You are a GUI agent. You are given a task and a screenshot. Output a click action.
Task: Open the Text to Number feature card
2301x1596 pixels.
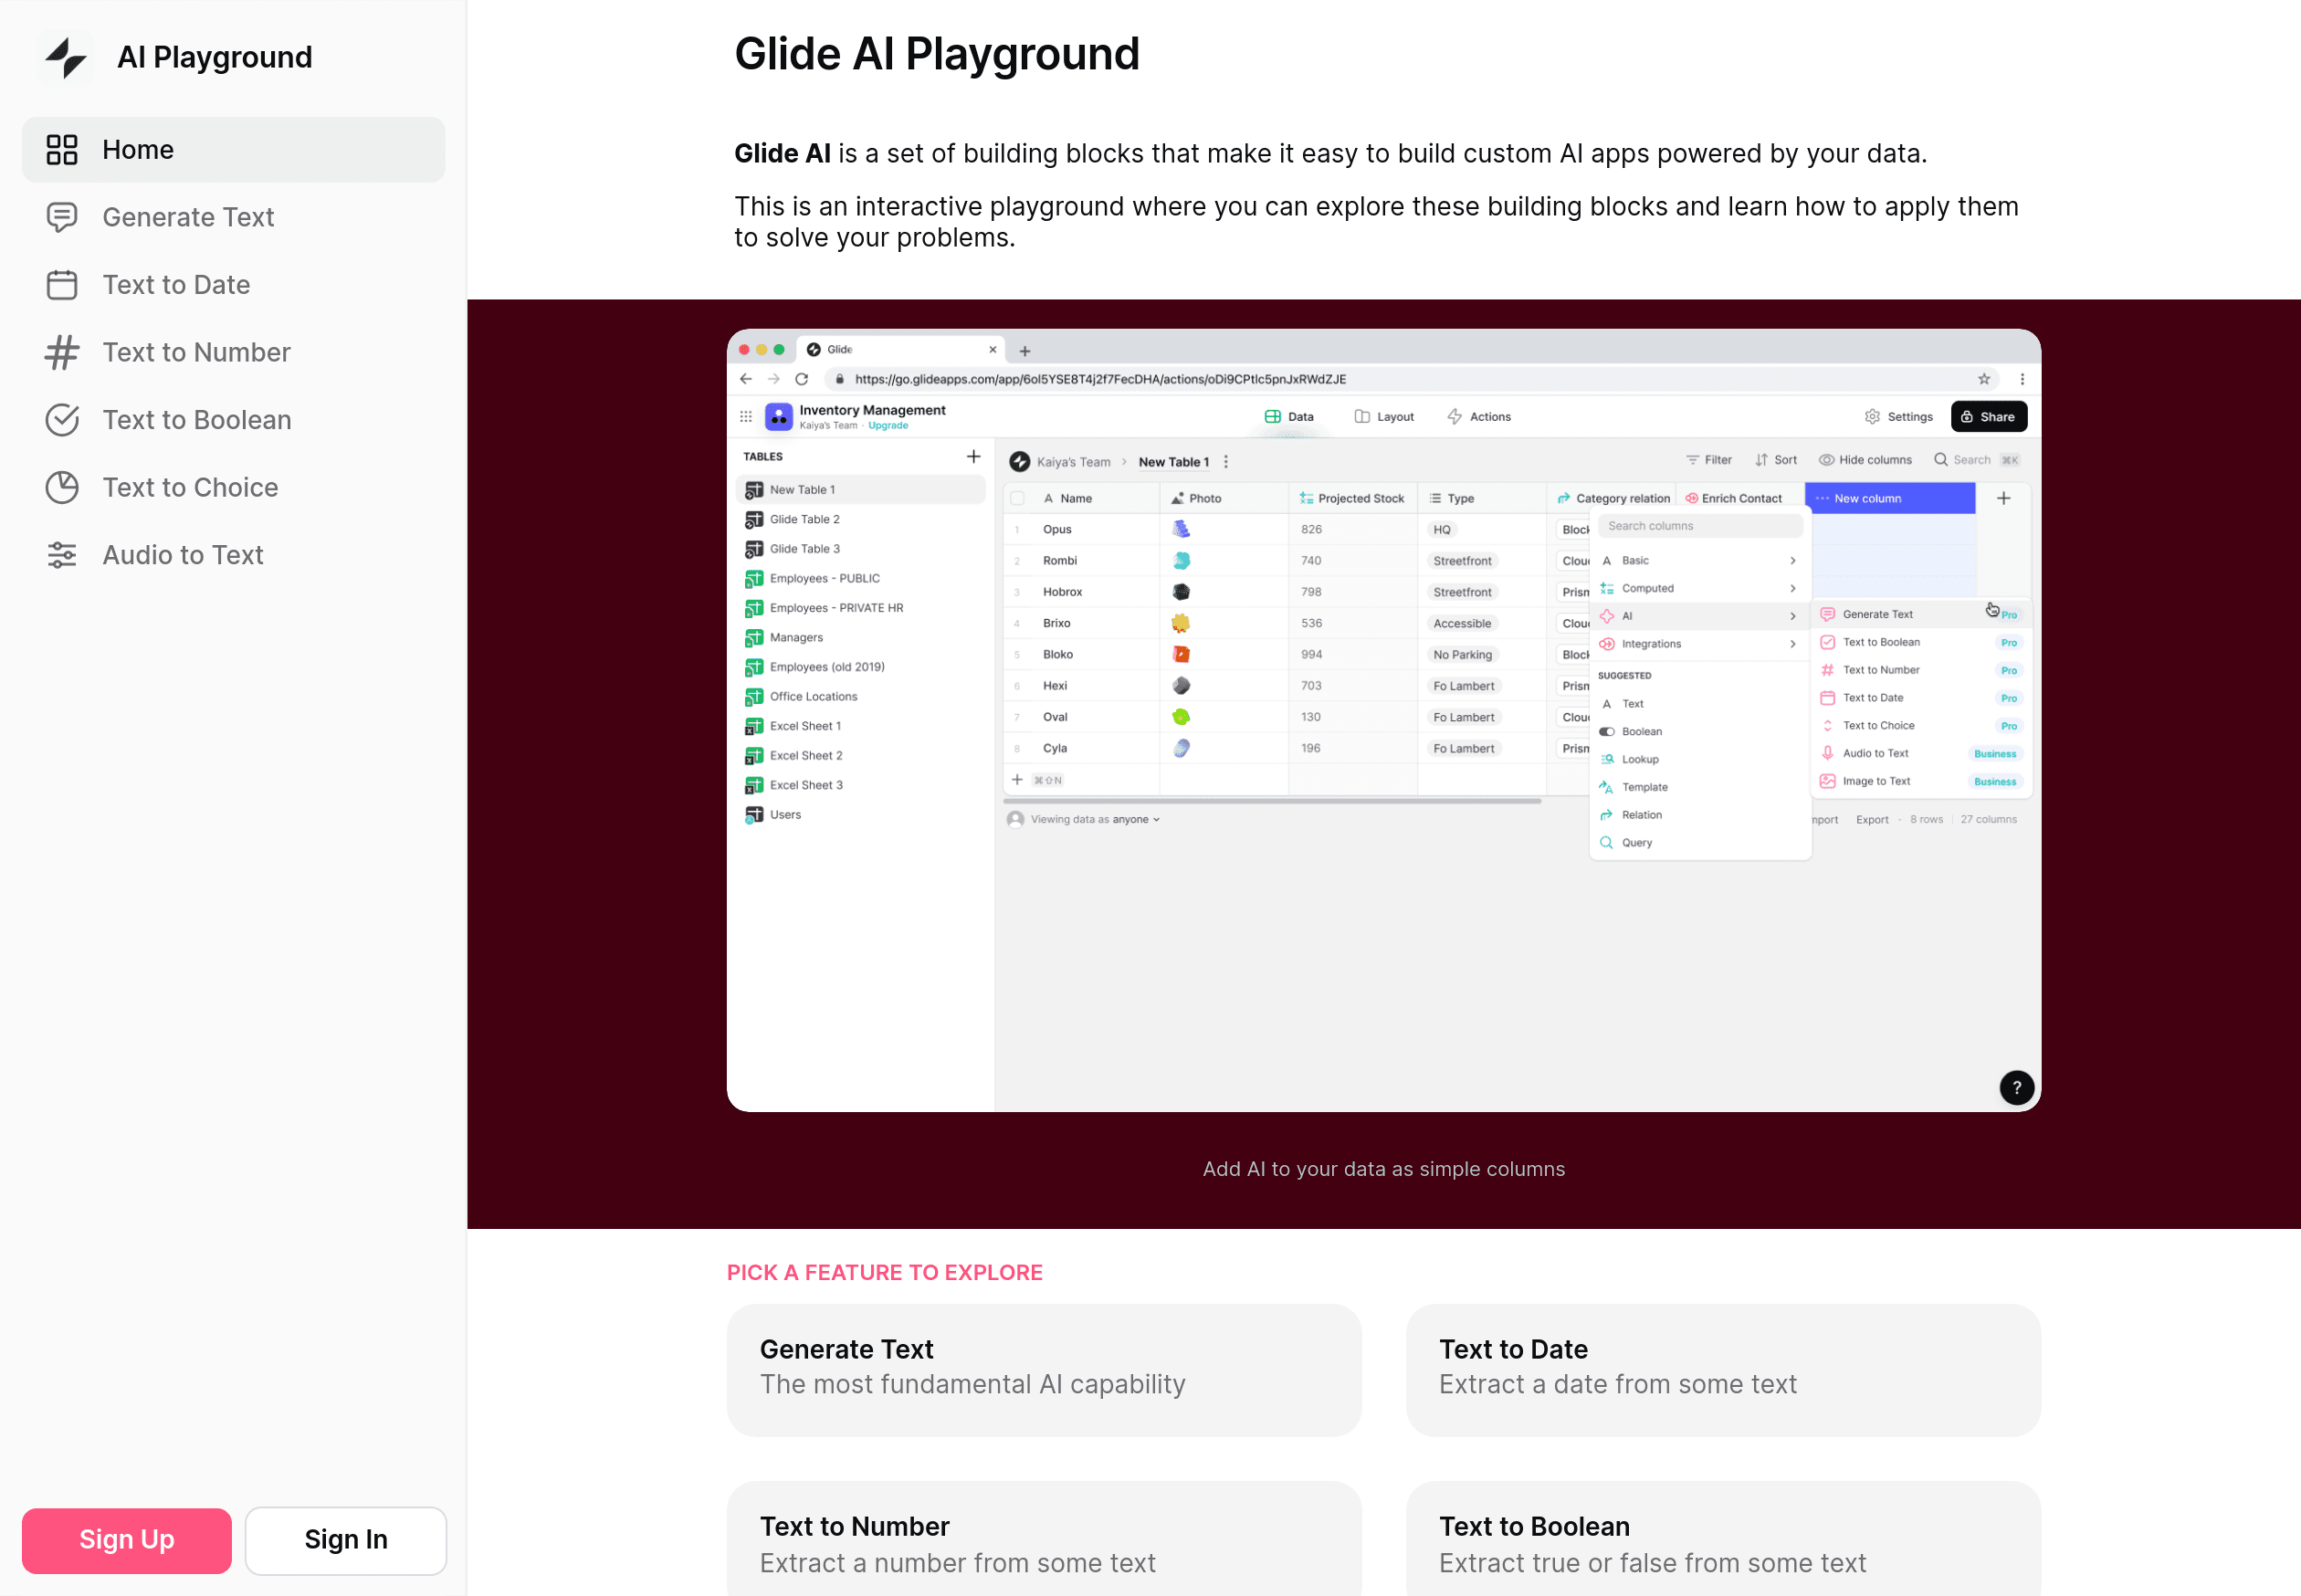coord(1044,1539)
